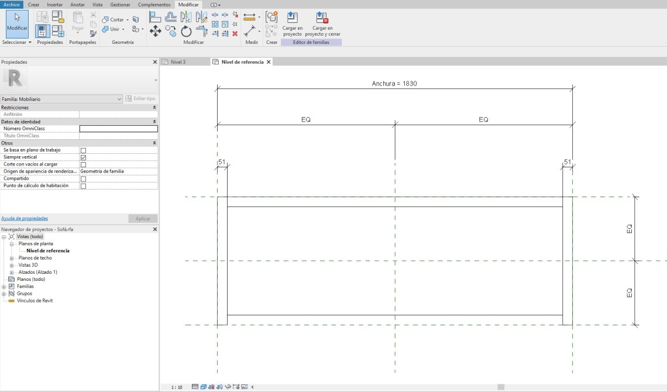Click the red Delete X icon
The image size is (667, 392).
pos(235,34)
